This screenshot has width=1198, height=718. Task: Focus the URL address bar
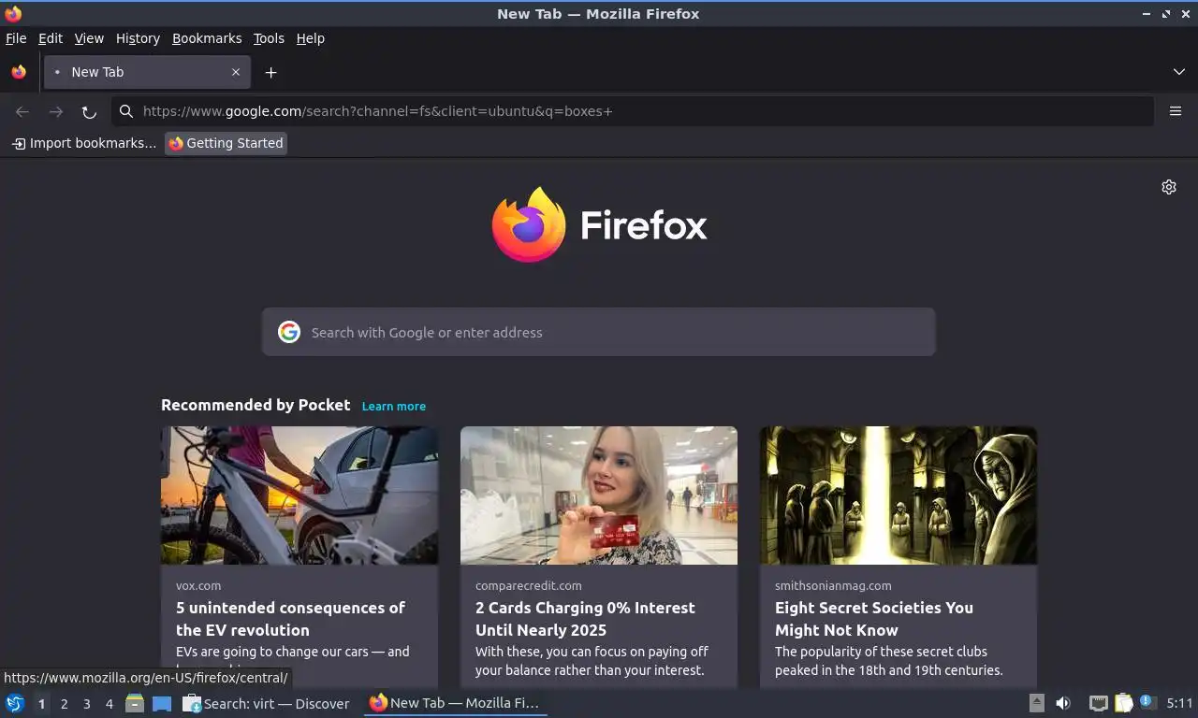[x=632, y=111]
